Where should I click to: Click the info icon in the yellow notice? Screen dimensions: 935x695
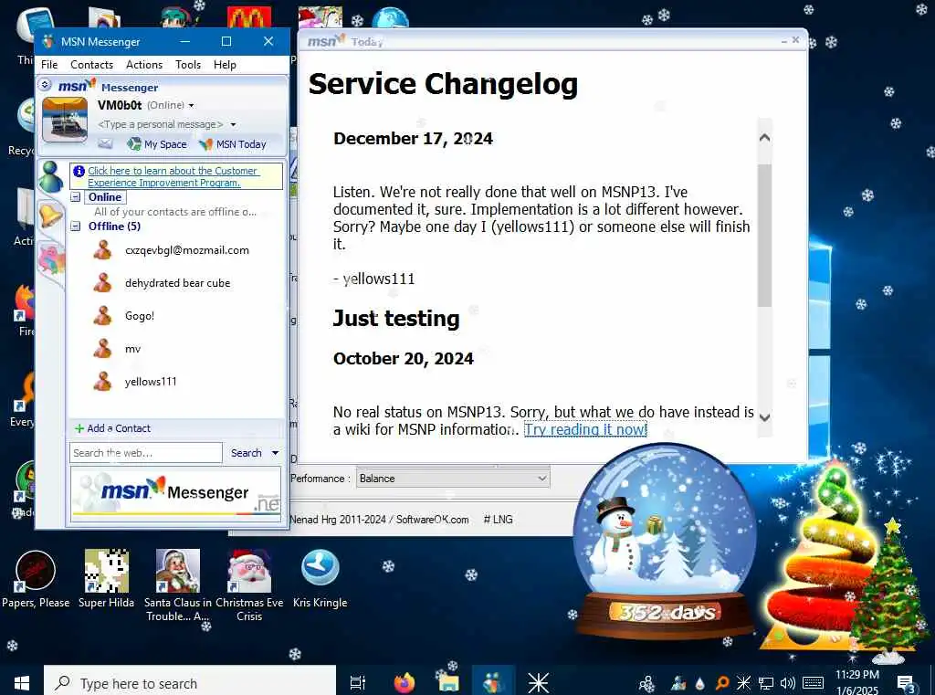[79, 171]
